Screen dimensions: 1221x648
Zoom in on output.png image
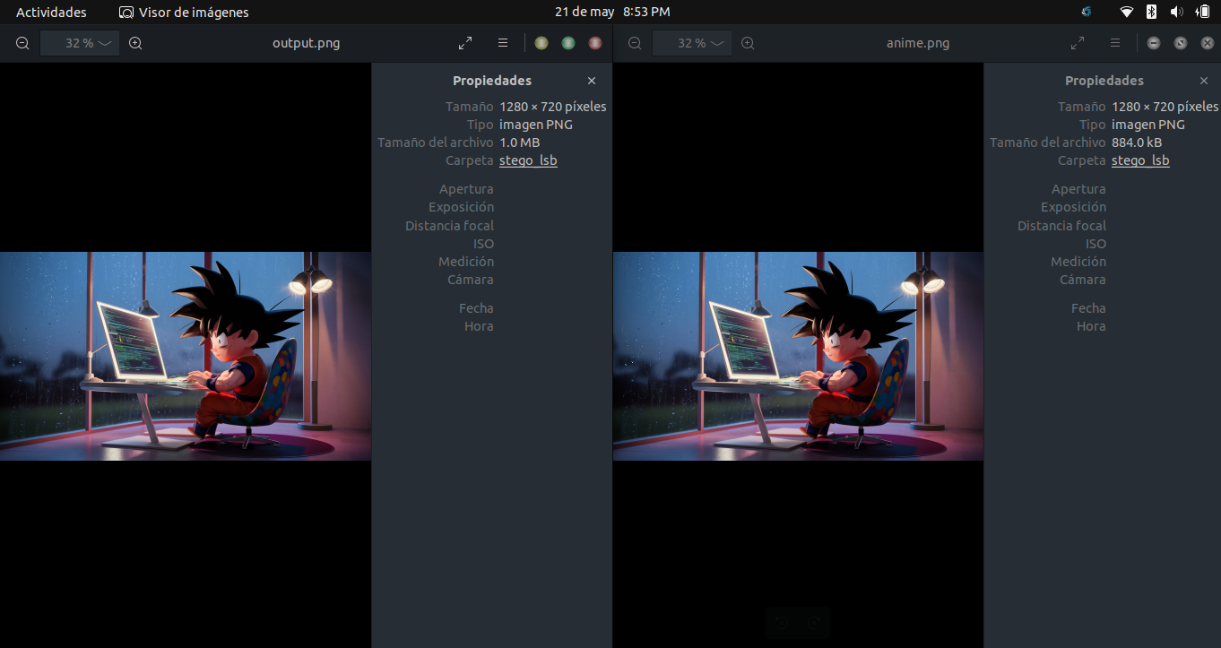pyautogui.click(x=135, y=43)
